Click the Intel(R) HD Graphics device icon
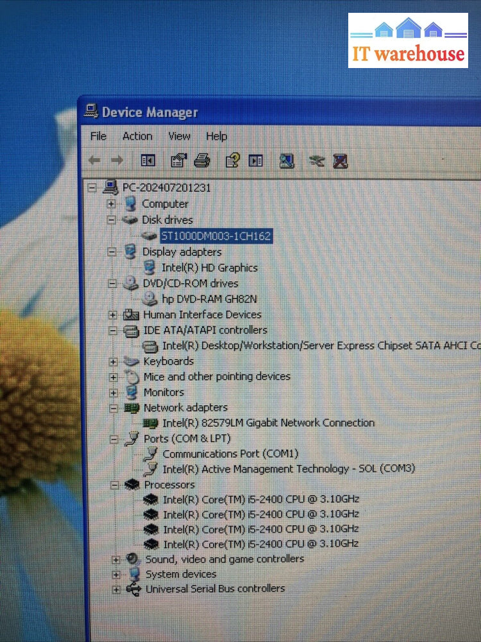Viewport: 481px width, 642px height. click(x=149, y=267)
